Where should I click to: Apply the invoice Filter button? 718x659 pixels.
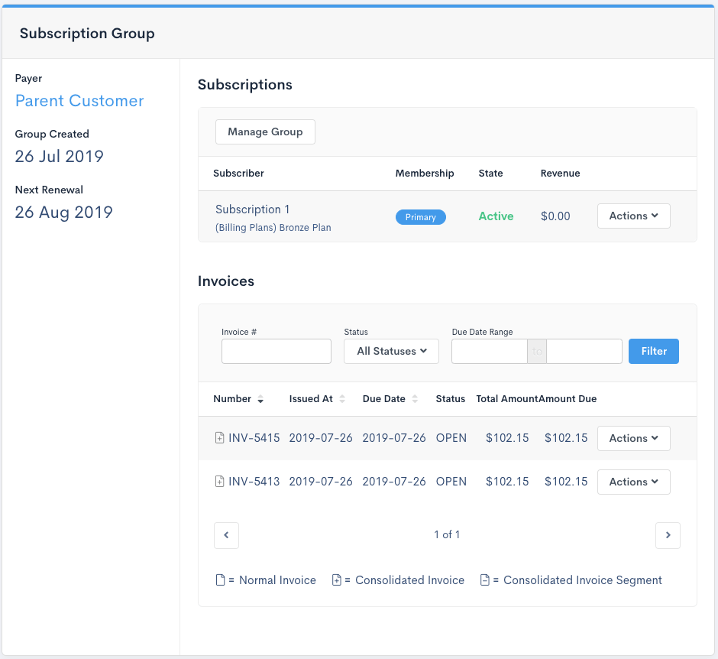click(x=653, y=351)
